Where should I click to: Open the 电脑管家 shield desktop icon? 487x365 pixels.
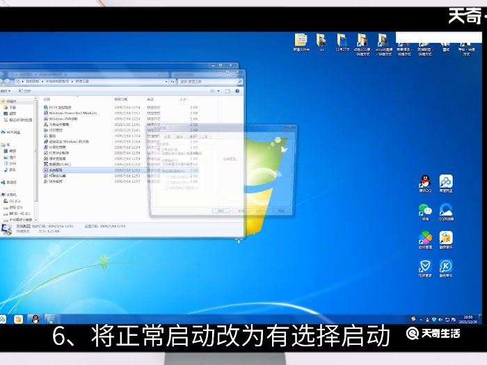(x=425, y=268)
